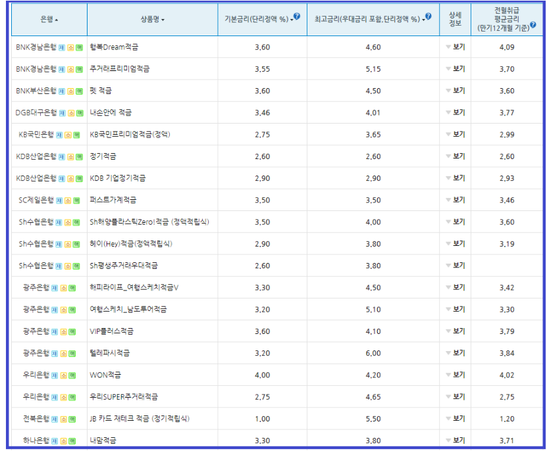Expand 보기 details for 행복Dream적금
547x451 pixels.
pyautogui.click(x=456, y=47)
